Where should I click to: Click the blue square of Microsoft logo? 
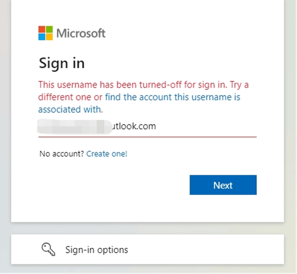click(42, 37)
